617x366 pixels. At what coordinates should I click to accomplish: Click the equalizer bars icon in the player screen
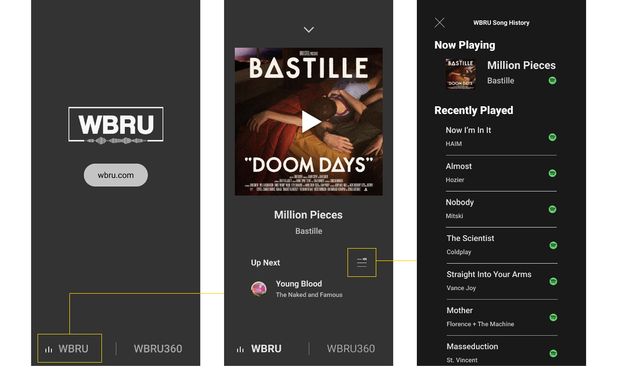pos(240,349)
